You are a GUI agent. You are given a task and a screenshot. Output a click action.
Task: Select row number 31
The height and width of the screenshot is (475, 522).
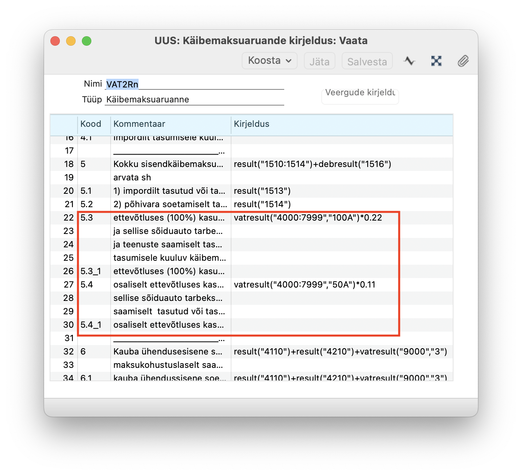click(69, 338)
